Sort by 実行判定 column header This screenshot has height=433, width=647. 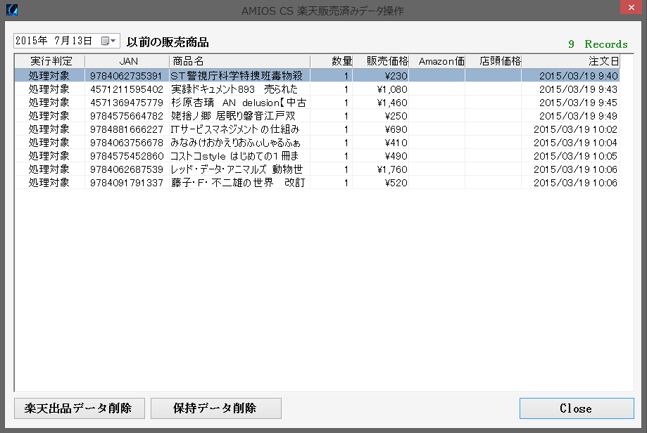pos(50,61)
